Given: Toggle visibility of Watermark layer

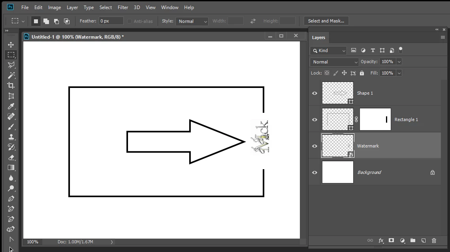Looking at the screenshot, I should (x=314, y=146).
